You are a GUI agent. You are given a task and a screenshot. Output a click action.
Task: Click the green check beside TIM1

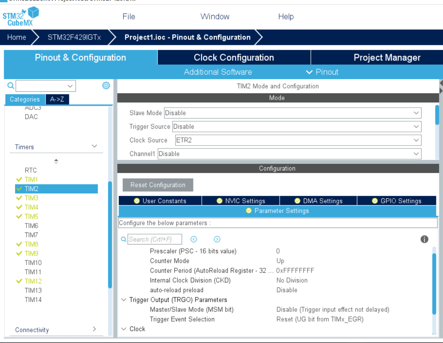19,179
